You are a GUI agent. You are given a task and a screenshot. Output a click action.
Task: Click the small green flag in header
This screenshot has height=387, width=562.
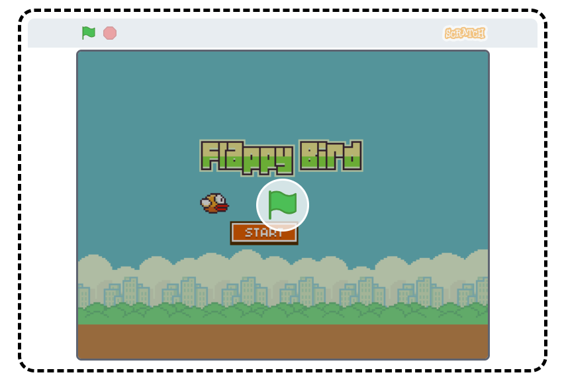click(88, 32)
